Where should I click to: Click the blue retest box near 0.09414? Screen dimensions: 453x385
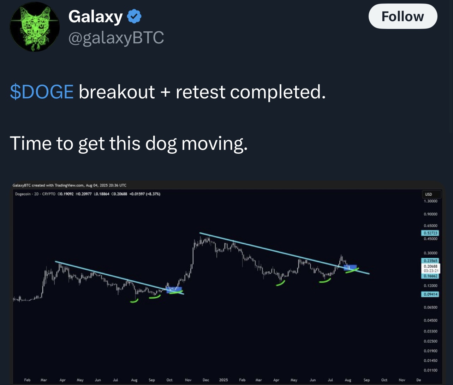(174, 290)
